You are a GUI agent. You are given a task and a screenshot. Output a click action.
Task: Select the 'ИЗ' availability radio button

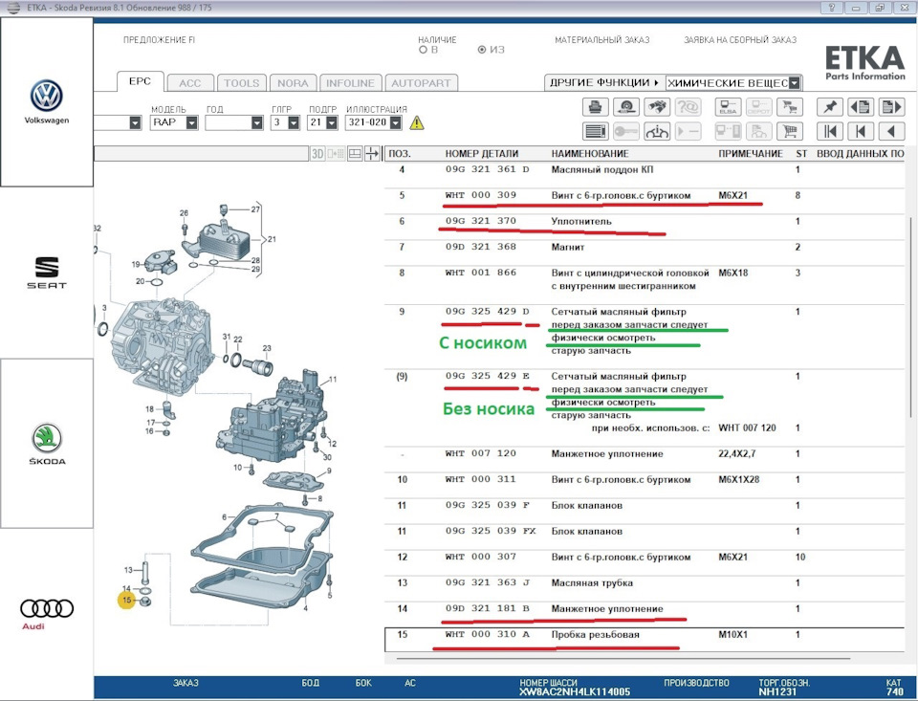482,50
